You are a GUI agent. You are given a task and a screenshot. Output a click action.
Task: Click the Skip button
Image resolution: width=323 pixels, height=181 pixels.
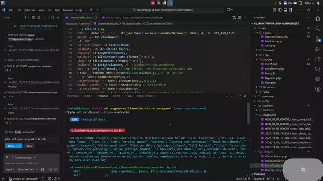click(x=29, y=146)
